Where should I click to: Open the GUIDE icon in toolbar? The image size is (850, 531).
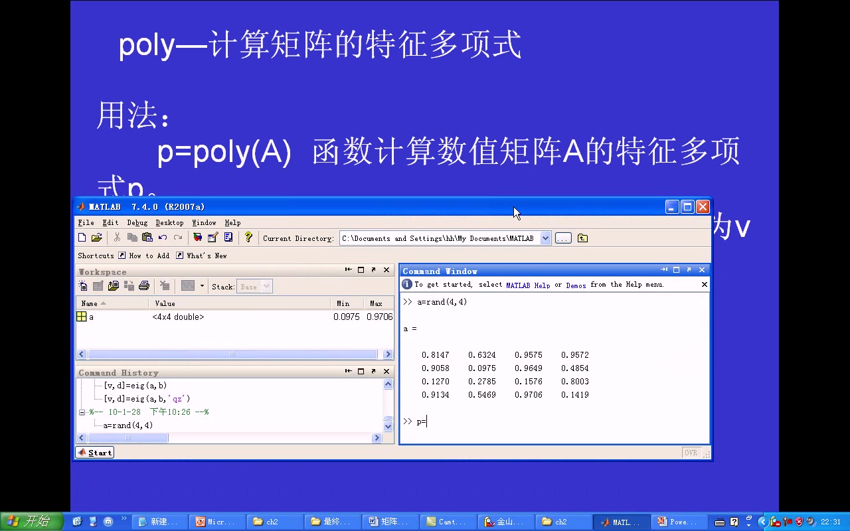(x=213, y=238)
